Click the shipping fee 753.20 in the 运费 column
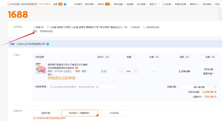Screen dimensions: 223x124 [208, 69]
